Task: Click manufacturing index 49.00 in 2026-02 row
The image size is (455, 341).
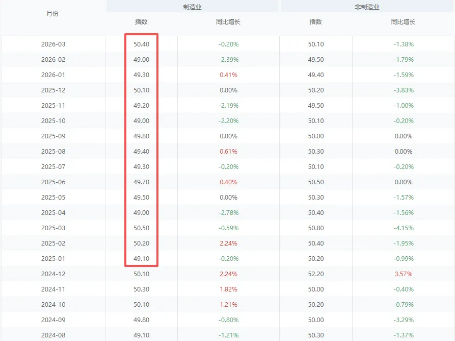Action: pos(141,60)
